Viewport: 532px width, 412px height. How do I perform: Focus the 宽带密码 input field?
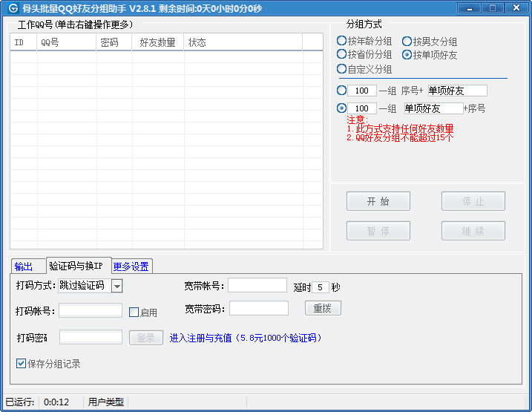(x=258, y=308)
